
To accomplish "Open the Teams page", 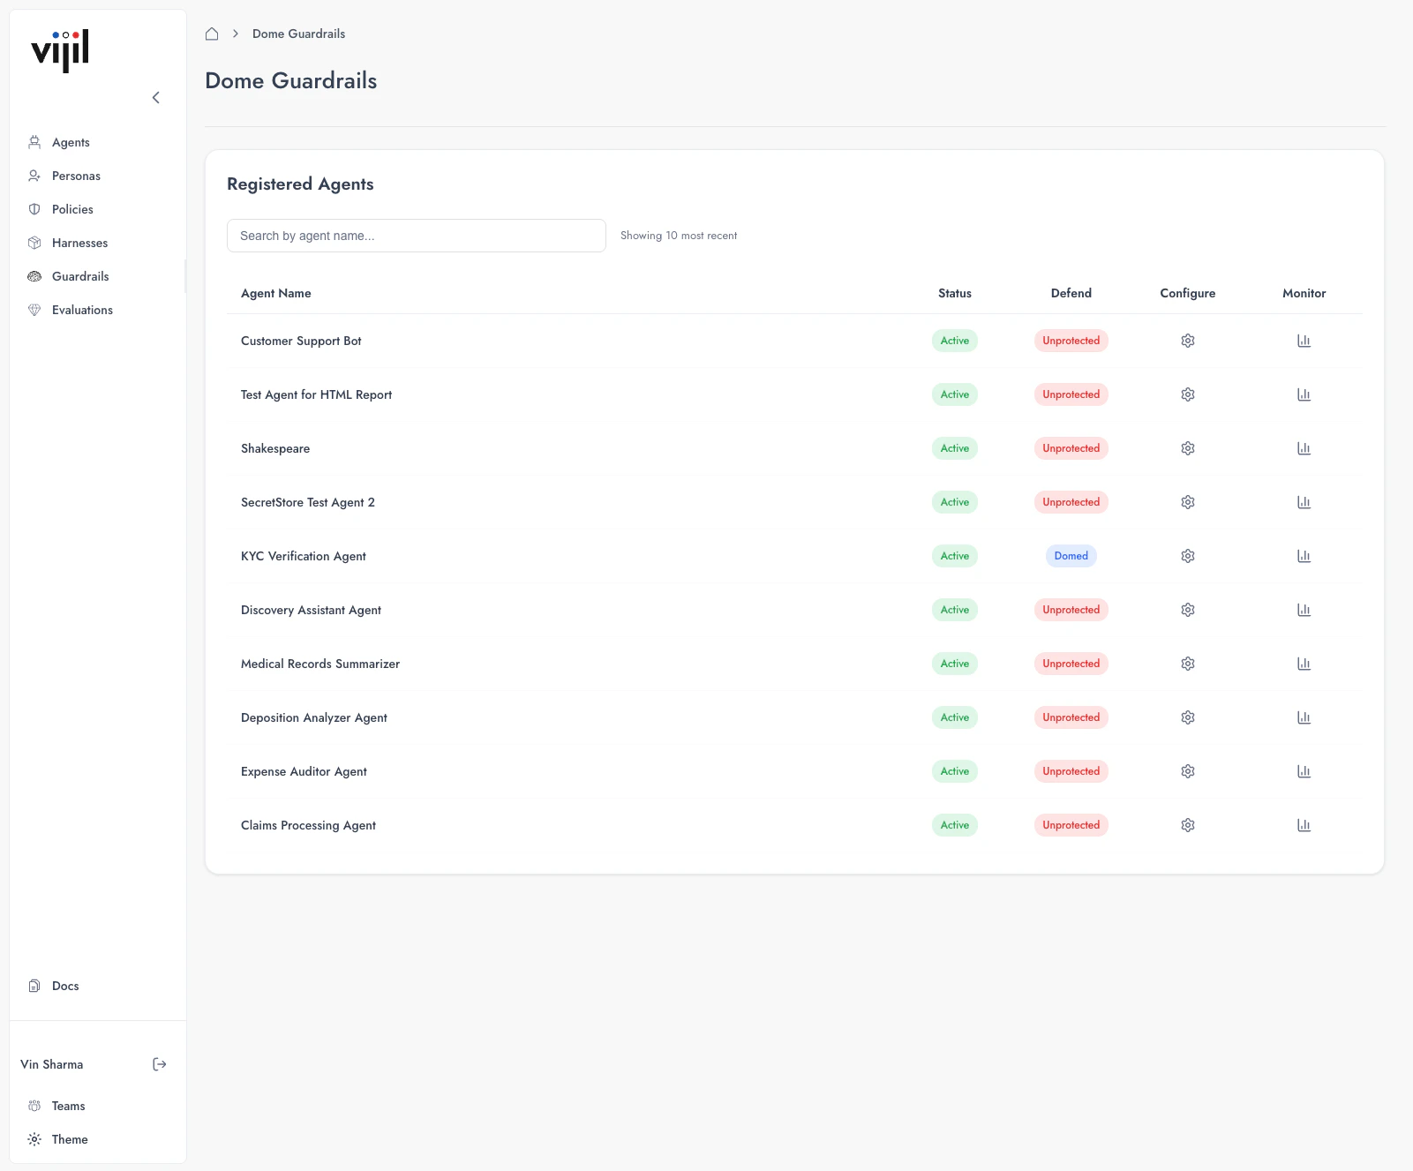I will pos(68,1105).
